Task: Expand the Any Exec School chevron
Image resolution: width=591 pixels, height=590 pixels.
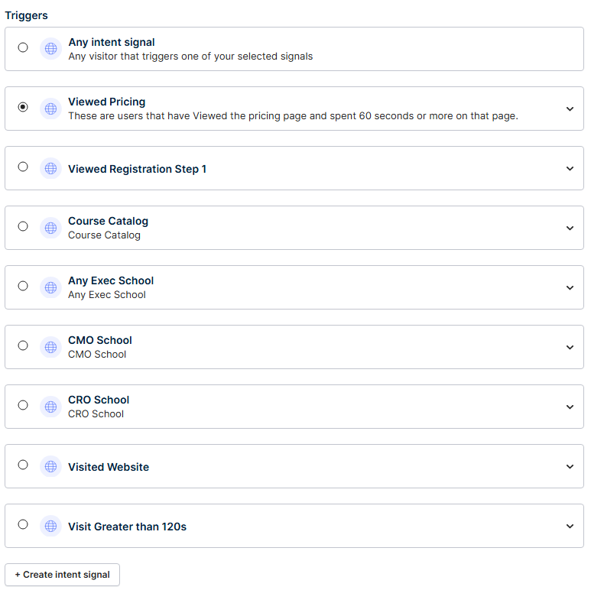Action: [x=570, y=288]
